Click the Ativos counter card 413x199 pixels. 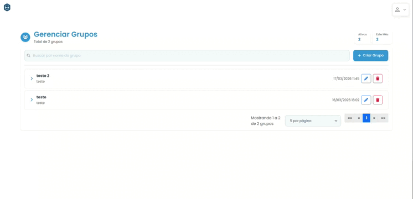point(363,38)
